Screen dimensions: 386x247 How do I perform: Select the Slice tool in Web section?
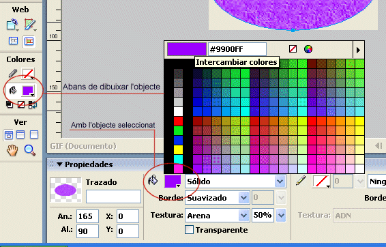(30, 25)
